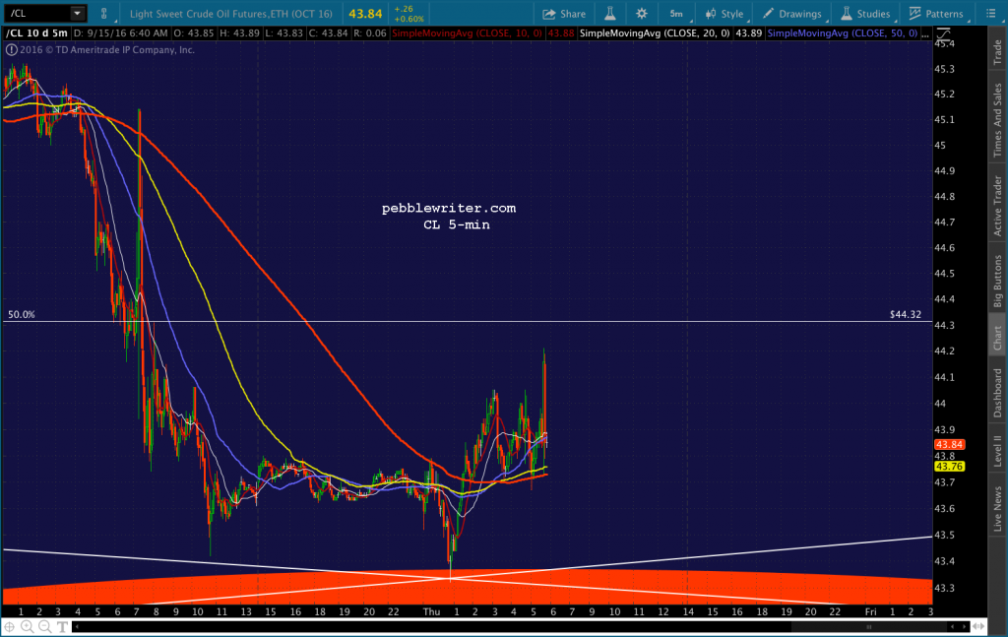The height and width of the screenshot is (637, 1008).
Task: Click the red SimpleMovingAvg (CLOSE, 10, 0) label
Action: pos(467,33)
